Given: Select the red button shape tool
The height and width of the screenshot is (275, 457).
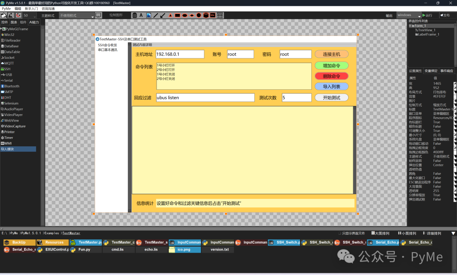Looking at the screenshot, I should pyautogui.click(x=213, y=15).
